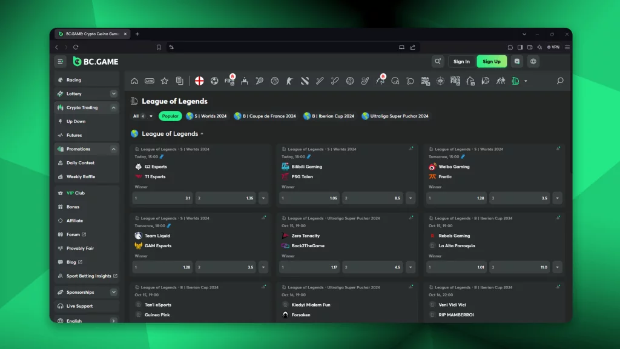Bet on T1 Esports at 1.35

(x=226, y=198)
